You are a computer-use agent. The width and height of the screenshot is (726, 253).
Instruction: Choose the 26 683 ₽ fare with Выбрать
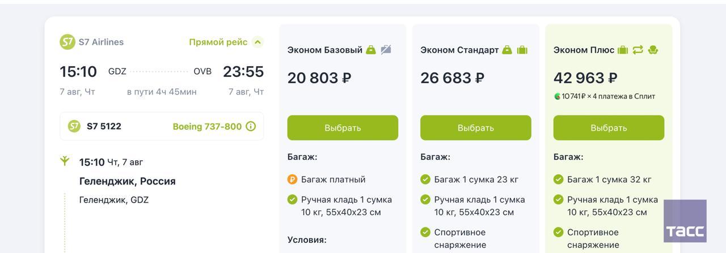click(475, 128)
